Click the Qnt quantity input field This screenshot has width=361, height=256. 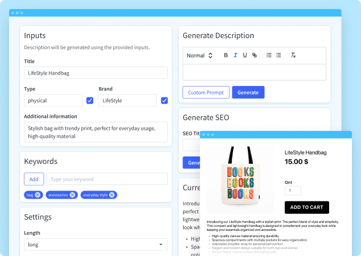coord(293,191)
